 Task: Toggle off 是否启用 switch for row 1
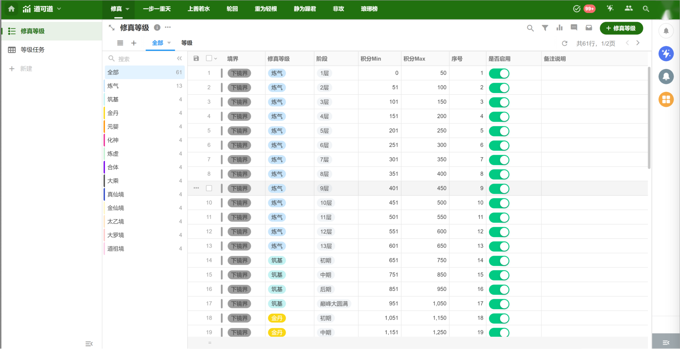click(x=499, y=73)
